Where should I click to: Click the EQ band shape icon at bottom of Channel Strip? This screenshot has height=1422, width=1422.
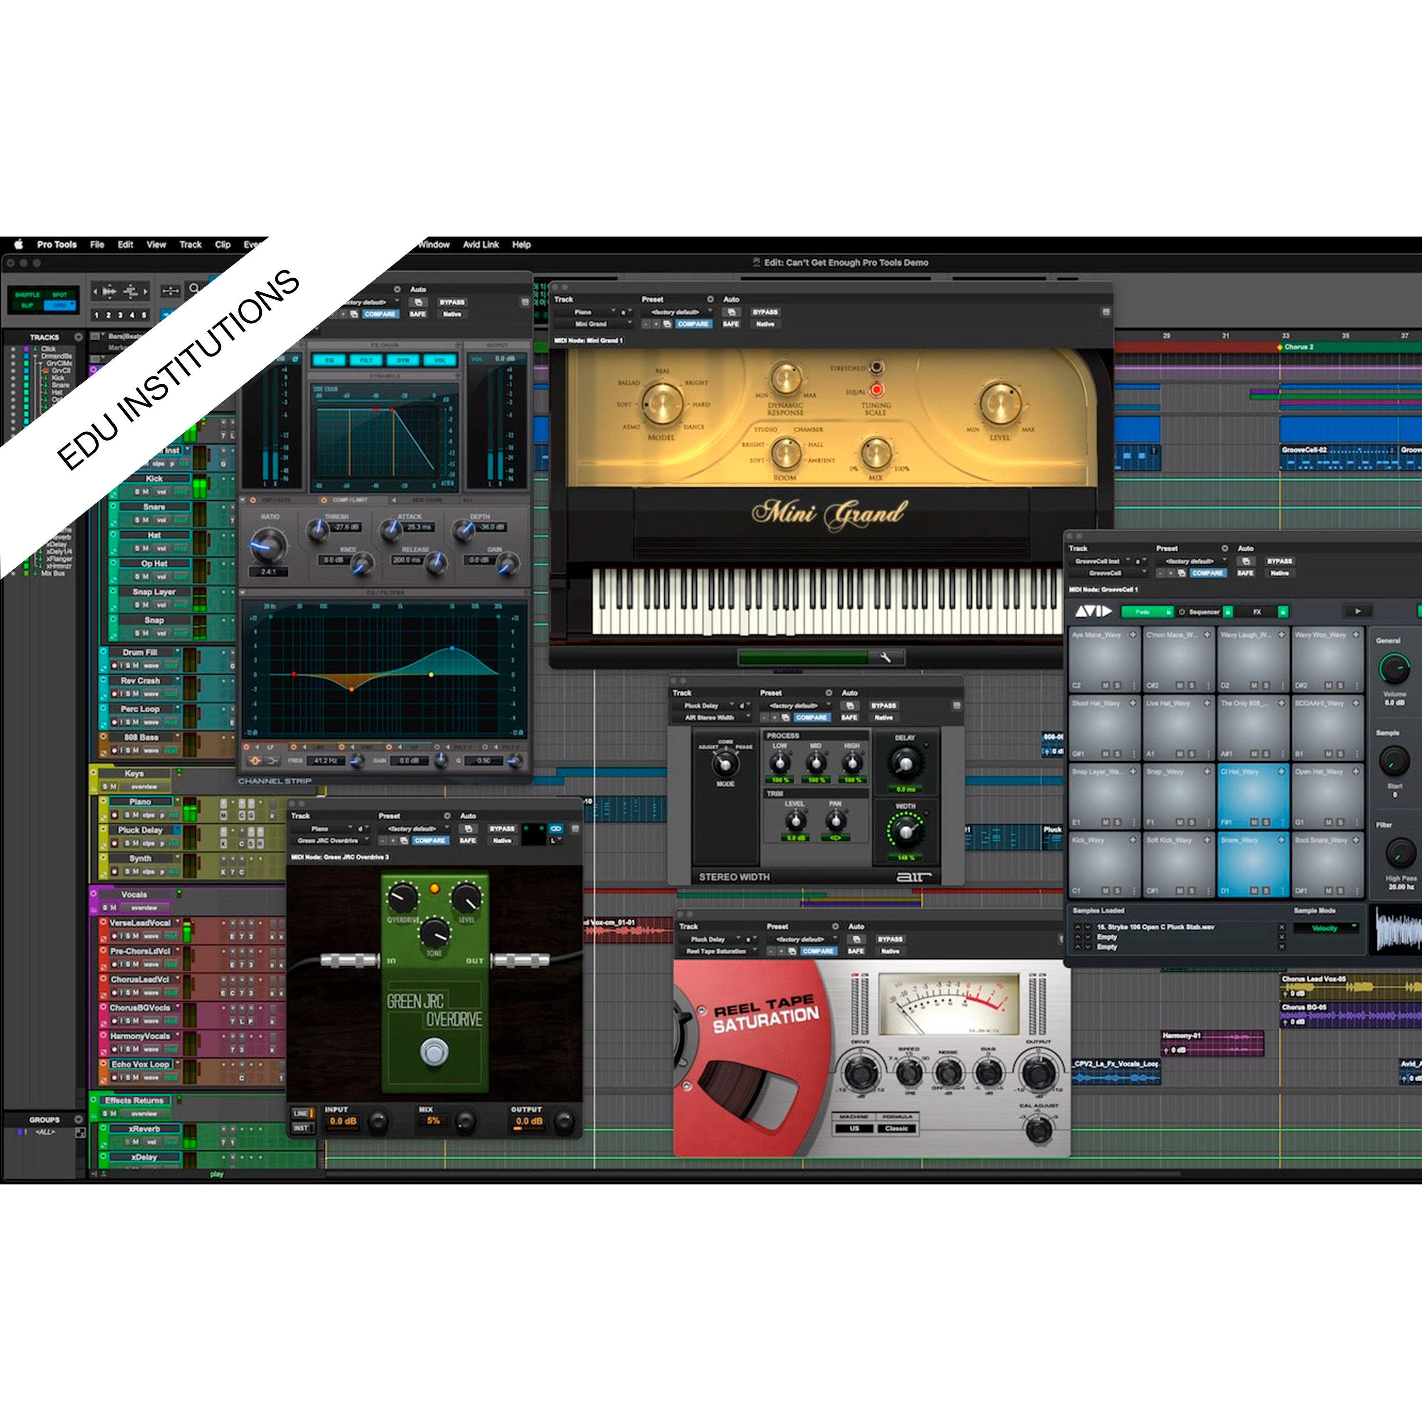point(256,761)
